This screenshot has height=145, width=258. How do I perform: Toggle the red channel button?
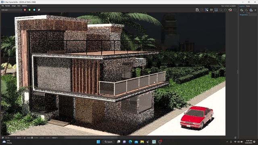(25, 10)
